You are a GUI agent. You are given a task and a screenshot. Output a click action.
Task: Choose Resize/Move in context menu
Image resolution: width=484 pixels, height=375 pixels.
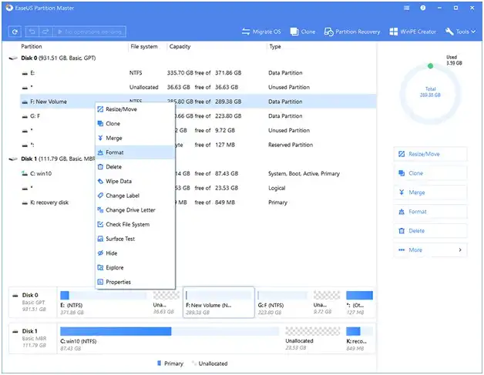(x=135, y=109)
